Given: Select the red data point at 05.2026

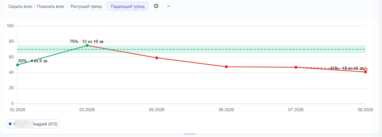Looking at the screenshot, I should [x=157, y=58].
